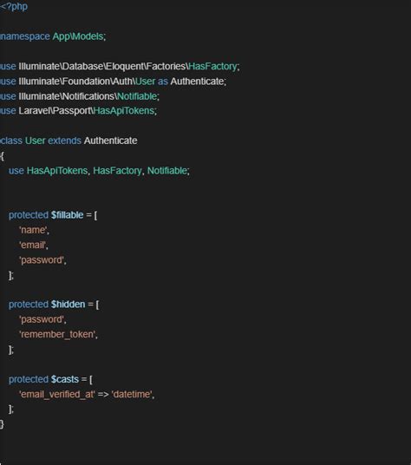
Task: Click 'HasApiTokens' in the trait use statement
Action: click(x=57, y=171)
